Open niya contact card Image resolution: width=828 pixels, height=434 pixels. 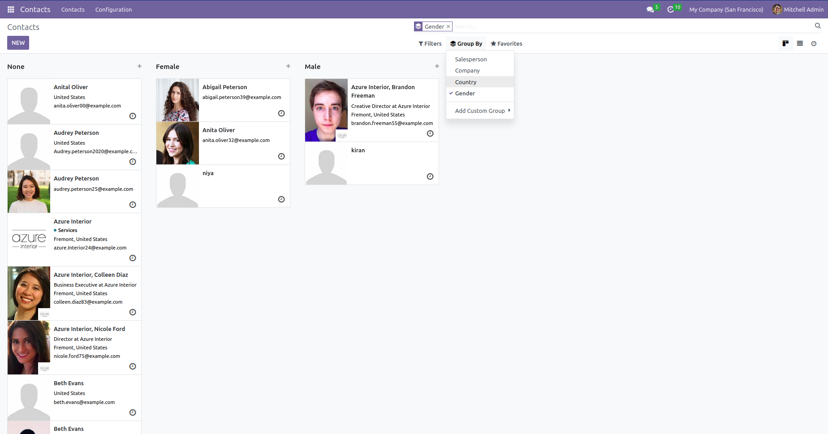(223, 186)
